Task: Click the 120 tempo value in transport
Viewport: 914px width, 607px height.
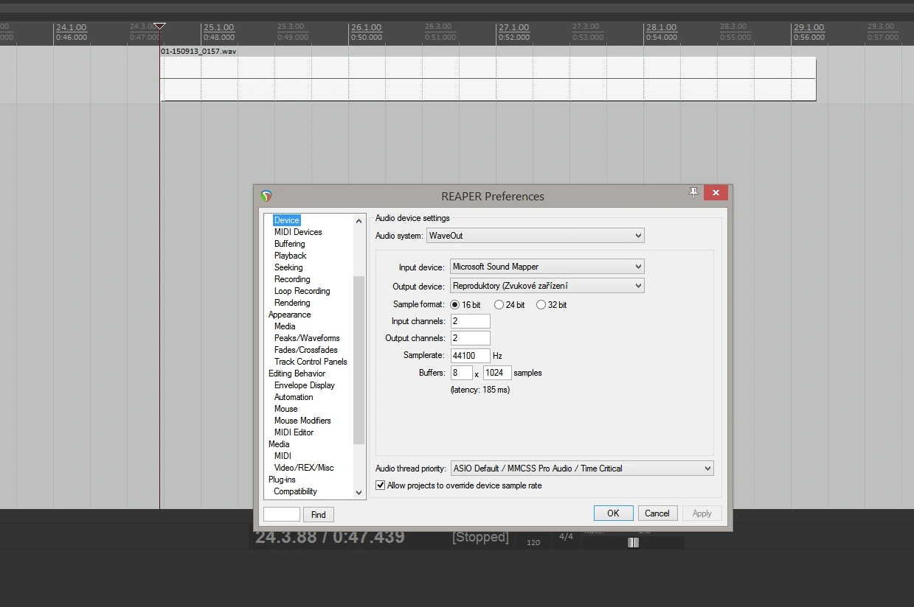Action: [x=533, y=543]
